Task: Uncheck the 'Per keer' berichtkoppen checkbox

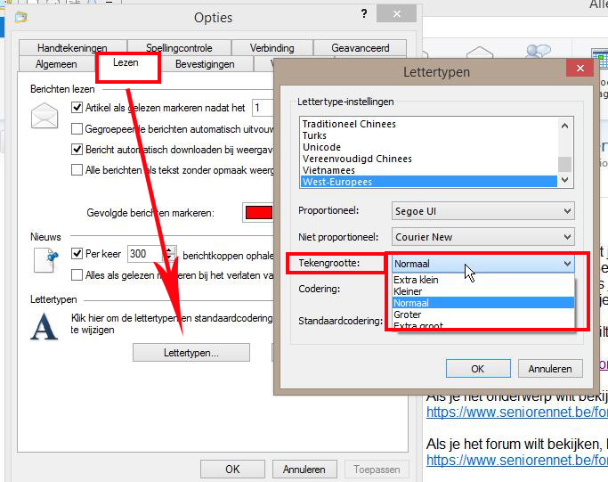Action: pyautogui.click(x=77, y=254)
